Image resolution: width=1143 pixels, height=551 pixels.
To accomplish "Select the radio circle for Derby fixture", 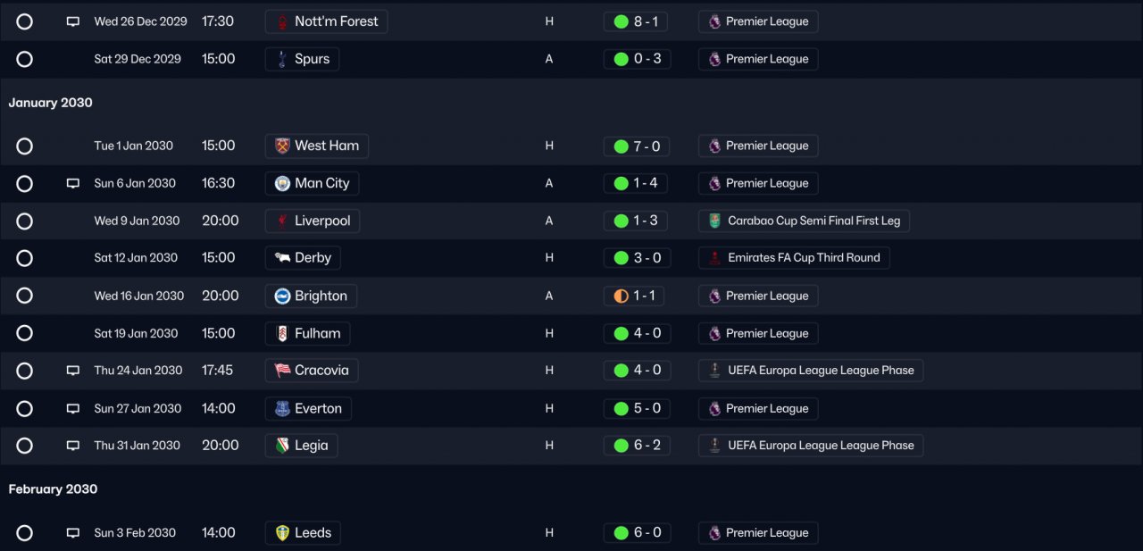I will [x=25, y=258].
